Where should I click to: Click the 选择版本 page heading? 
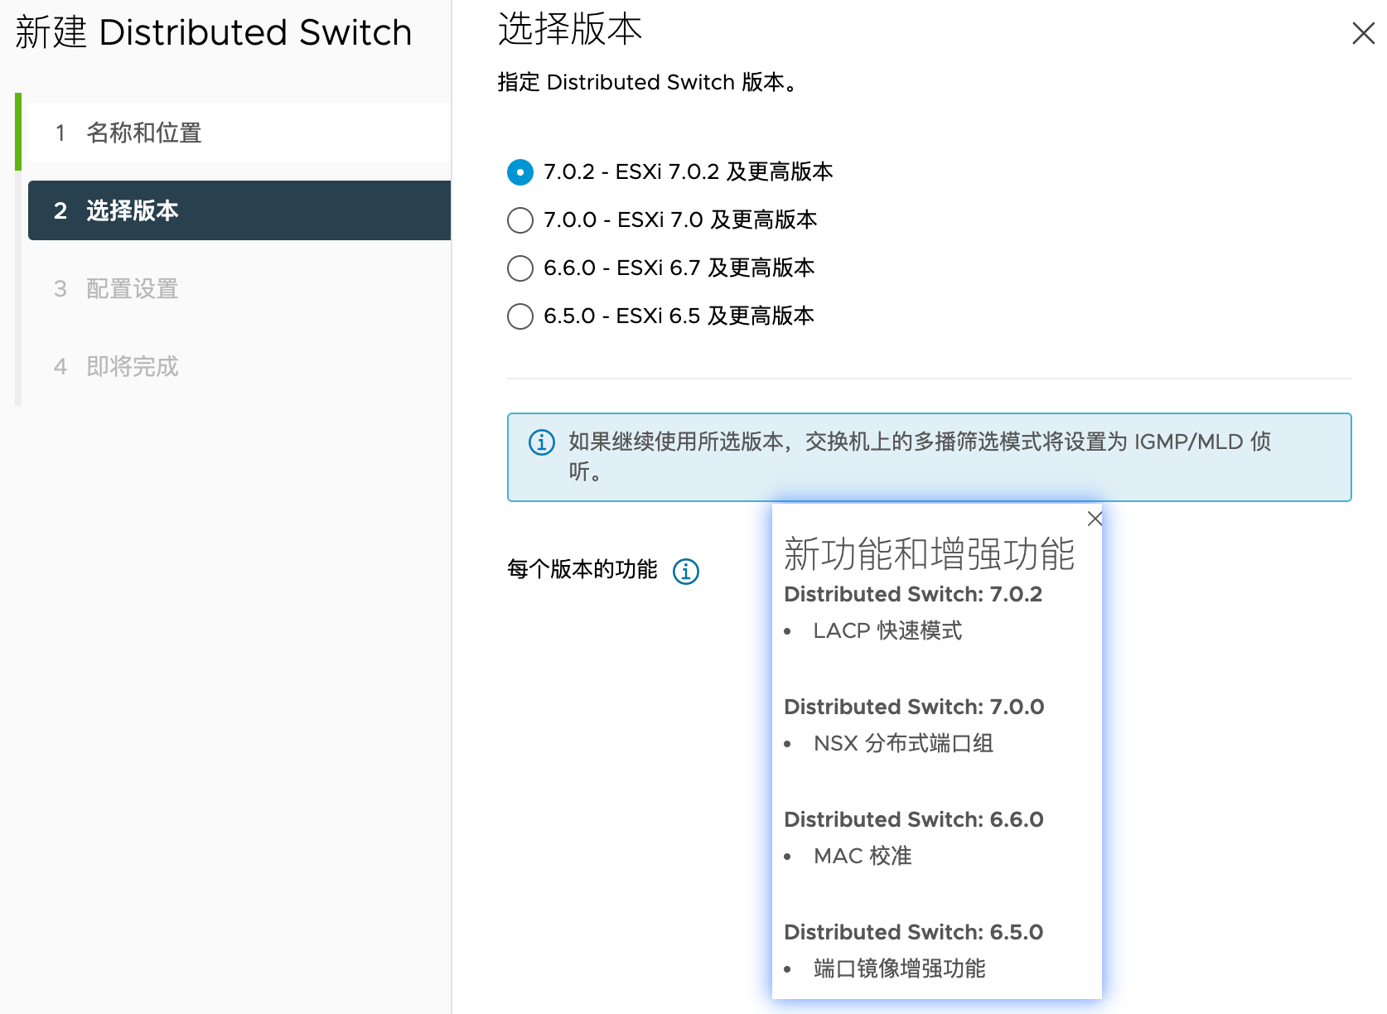coord(570,29)
